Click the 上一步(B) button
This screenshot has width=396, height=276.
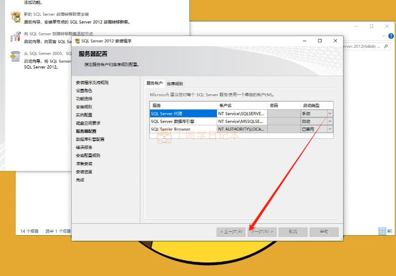tap(231, 231)
